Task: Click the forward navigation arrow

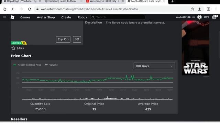Action: 21,9
